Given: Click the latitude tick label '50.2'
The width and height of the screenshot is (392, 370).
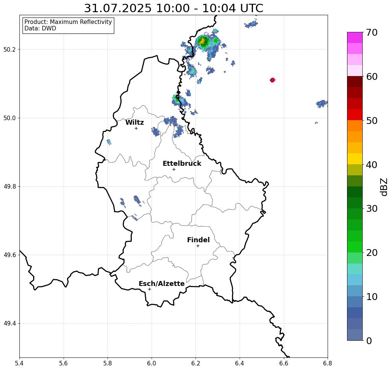Looking at the screenshot, I should point(10,49).
